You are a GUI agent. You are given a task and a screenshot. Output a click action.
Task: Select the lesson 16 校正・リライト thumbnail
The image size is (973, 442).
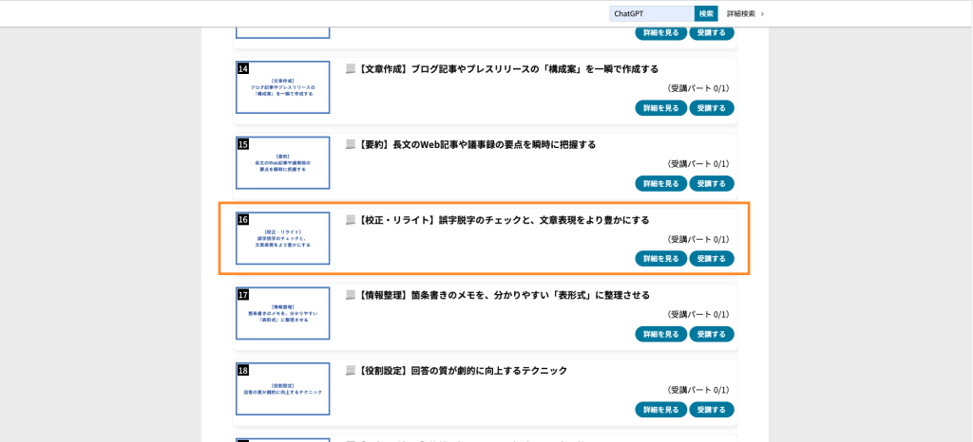(x=283, y=238)
